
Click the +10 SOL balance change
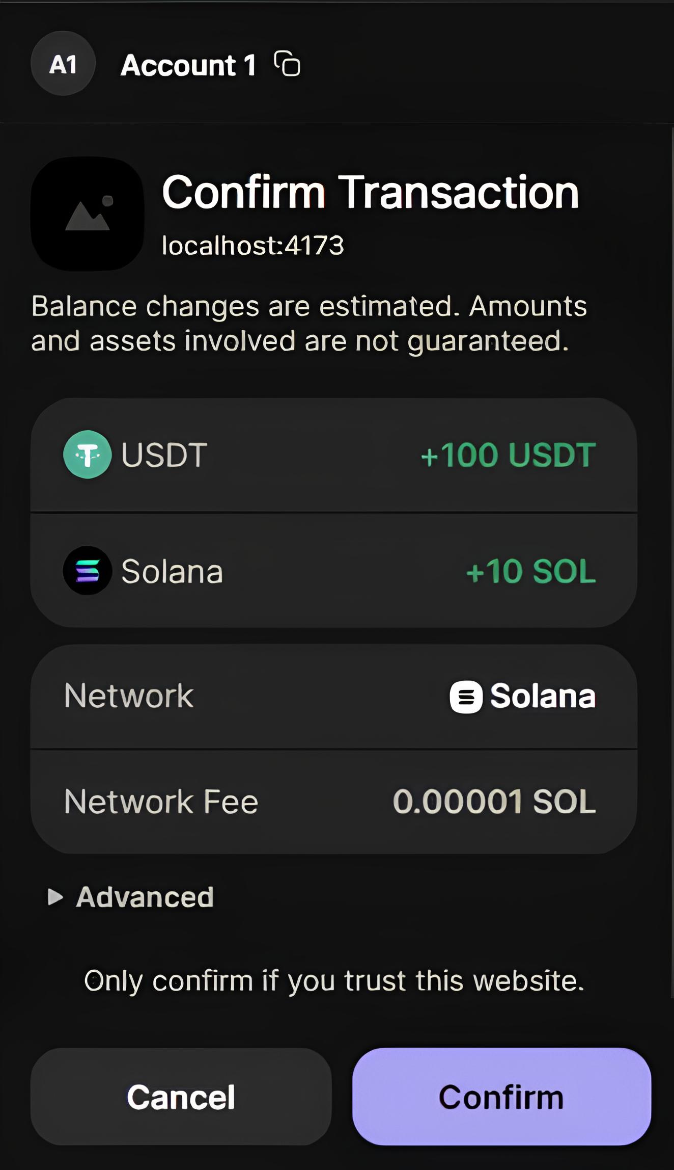(530, 571)
